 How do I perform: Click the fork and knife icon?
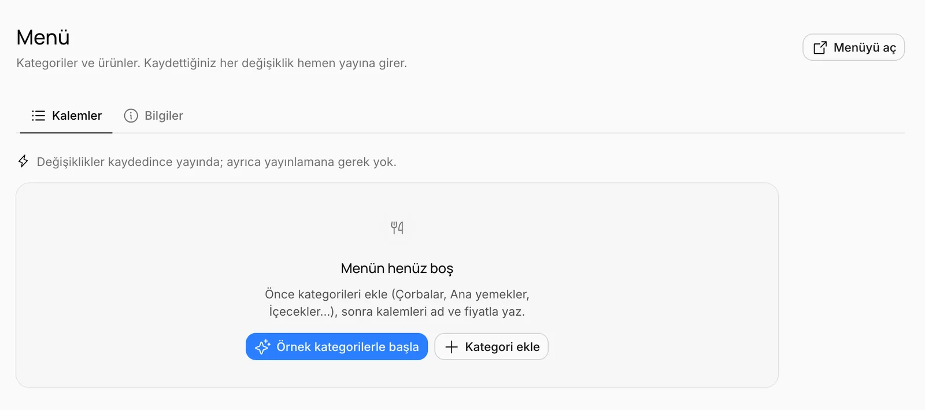pos(397,228)
